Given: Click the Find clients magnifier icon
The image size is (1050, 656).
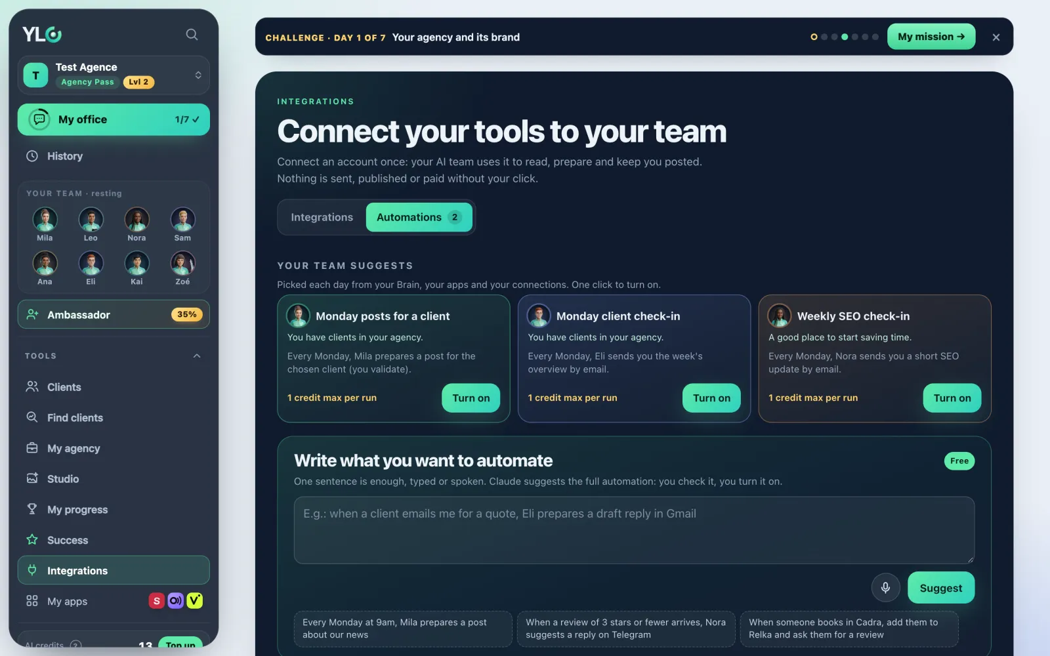Looking at the screenshot, I should 31,417.
